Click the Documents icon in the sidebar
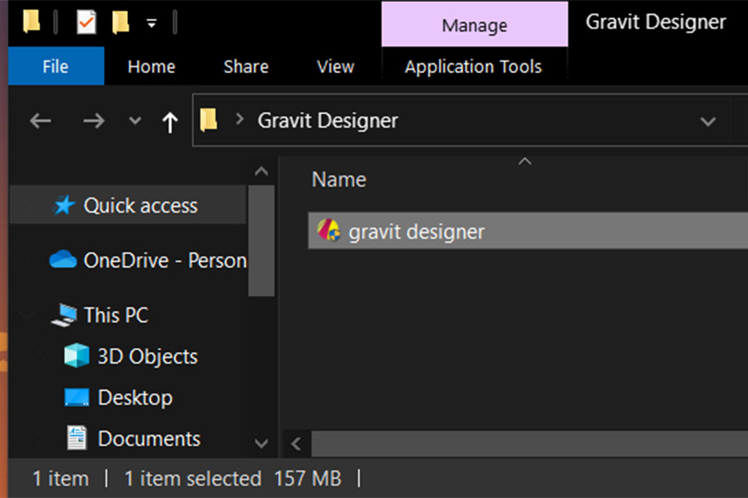This screenshot has height=498, width=748. pos(76,438)
